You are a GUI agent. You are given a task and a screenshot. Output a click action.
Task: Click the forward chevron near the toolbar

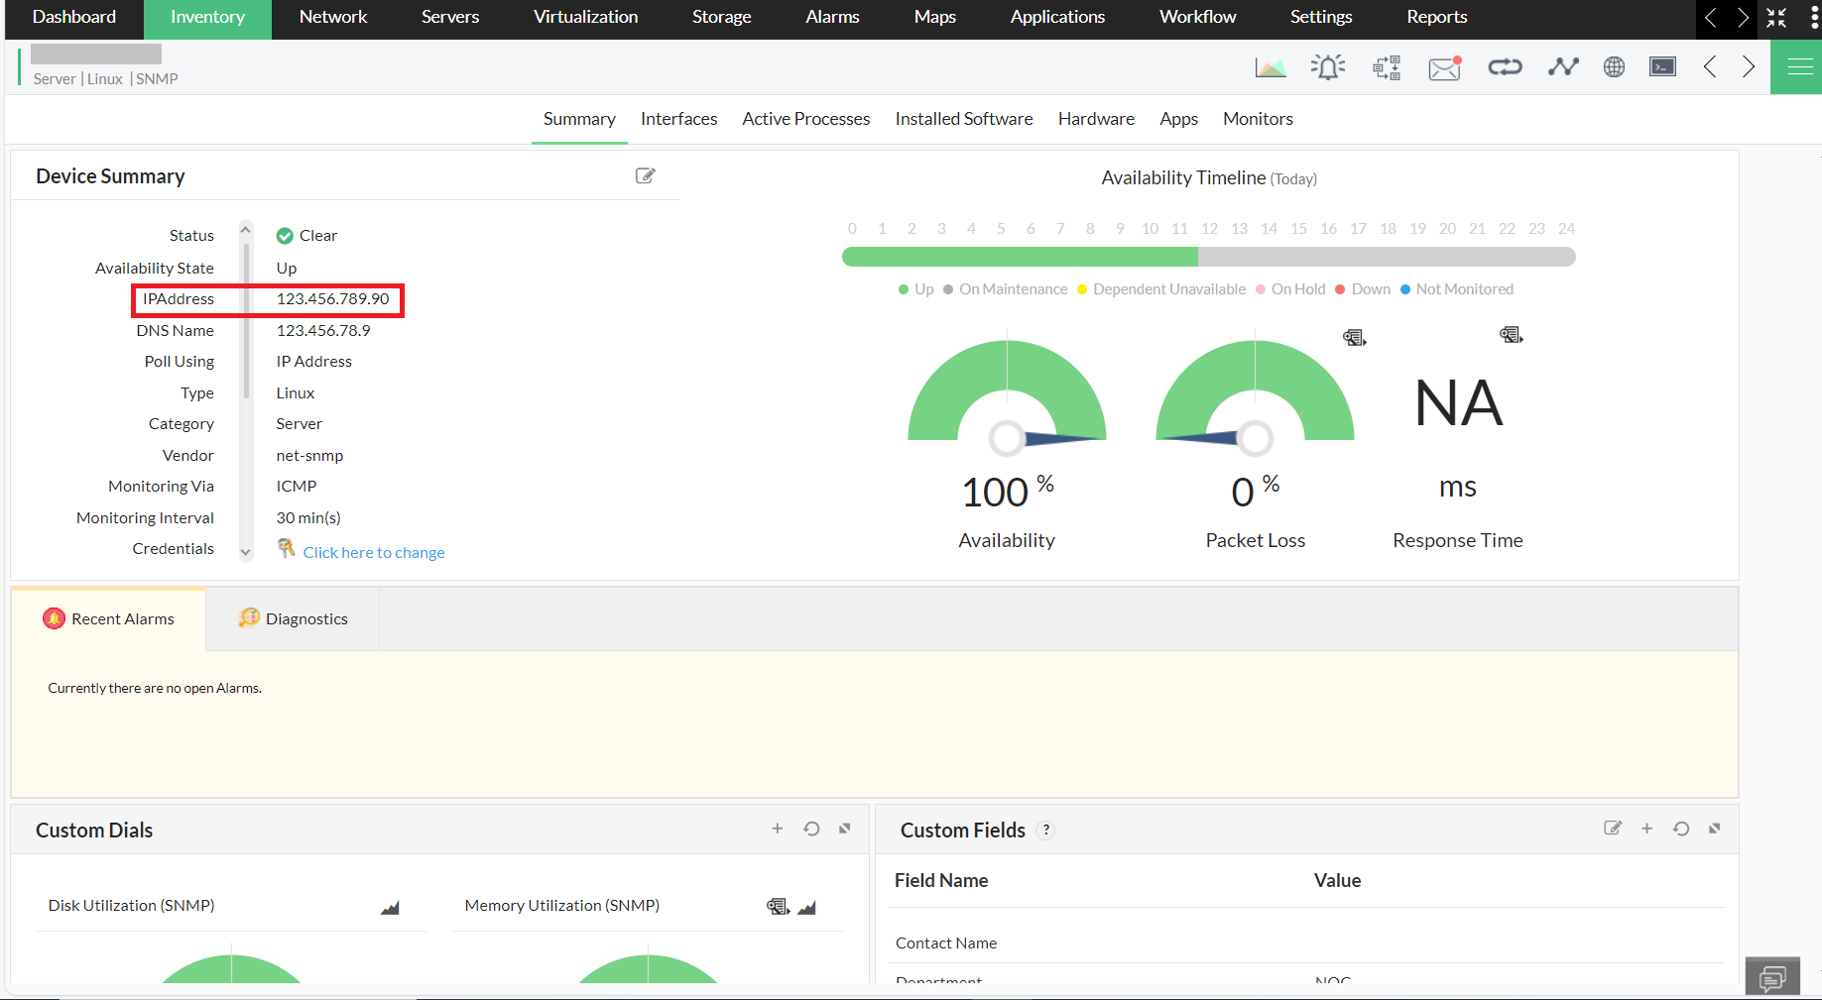click(1749, 66)
